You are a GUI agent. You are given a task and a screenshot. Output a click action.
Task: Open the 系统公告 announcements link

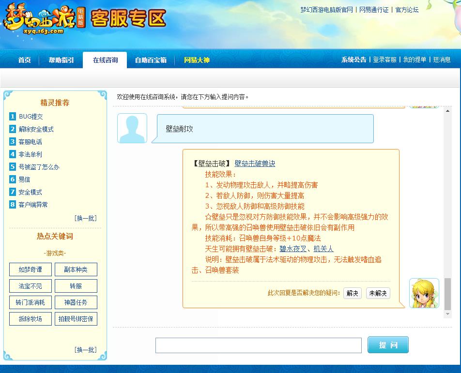(353, 60)
